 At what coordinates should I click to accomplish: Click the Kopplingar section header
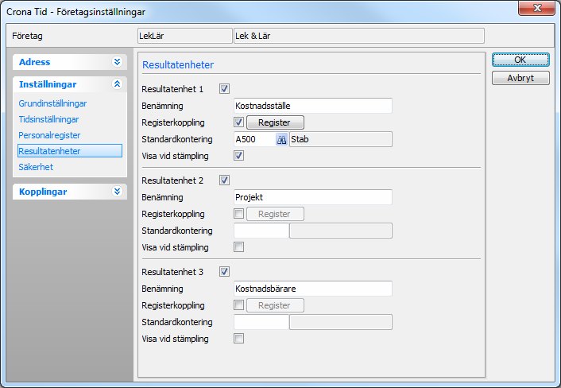tap(70, 192)
